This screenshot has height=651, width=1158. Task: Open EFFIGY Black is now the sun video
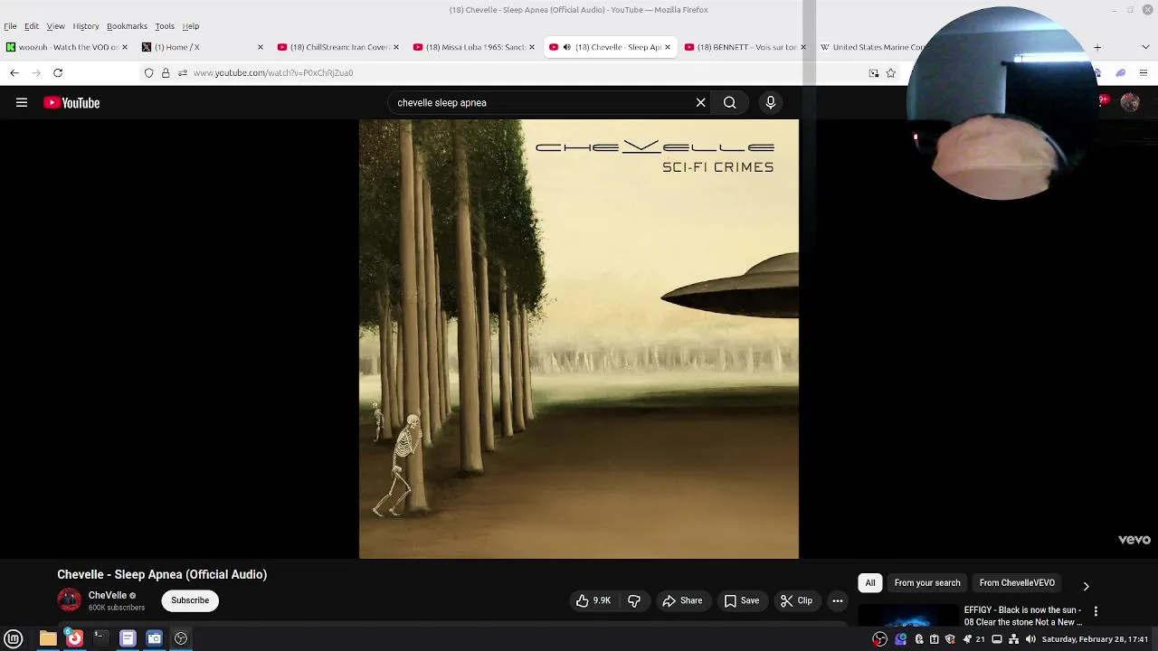pyautogui.click(x=1022, y=616)
